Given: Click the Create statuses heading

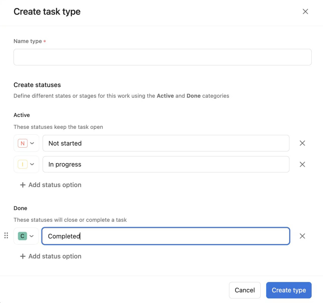Looking at the screenshot, I should pos(37,85).
